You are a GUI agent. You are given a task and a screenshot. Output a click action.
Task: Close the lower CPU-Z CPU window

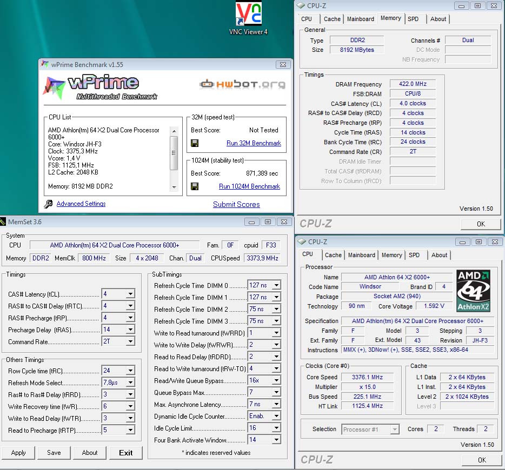coord(495,242)
